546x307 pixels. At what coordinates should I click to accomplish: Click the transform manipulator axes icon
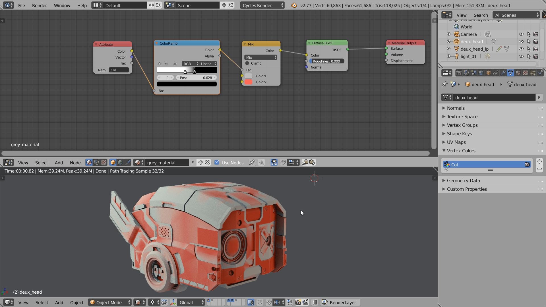coord(173,302)
